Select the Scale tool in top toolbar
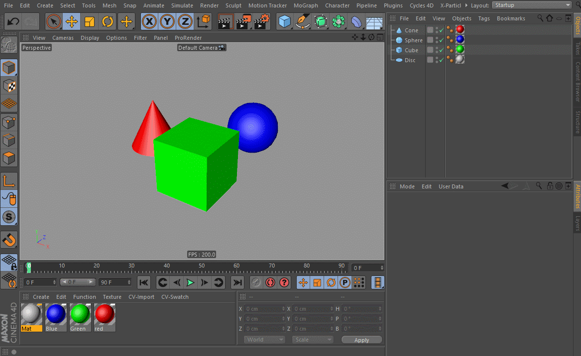Image resolution: width=581 pixels, height=356 pixels. click(x=89, y=22)
